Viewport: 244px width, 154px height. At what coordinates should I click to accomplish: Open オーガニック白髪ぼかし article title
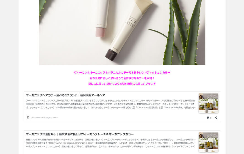coord(80,134)
